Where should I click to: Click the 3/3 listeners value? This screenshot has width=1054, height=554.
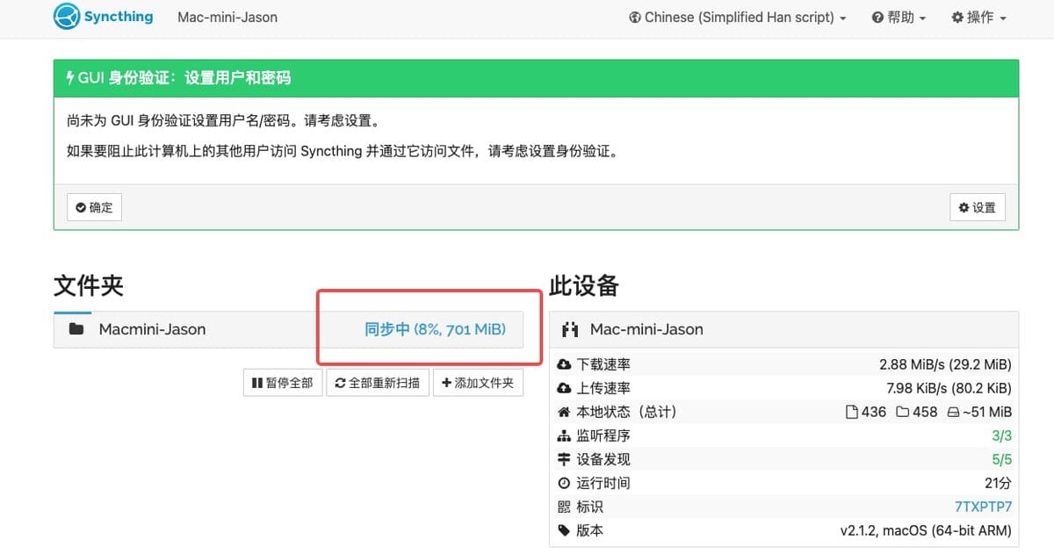pyautogui.click(x=1001, y=435)
